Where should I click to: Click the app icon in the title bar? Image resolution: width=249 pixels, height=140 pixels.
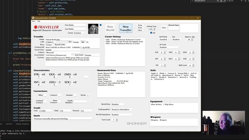(x=33, y=18)
